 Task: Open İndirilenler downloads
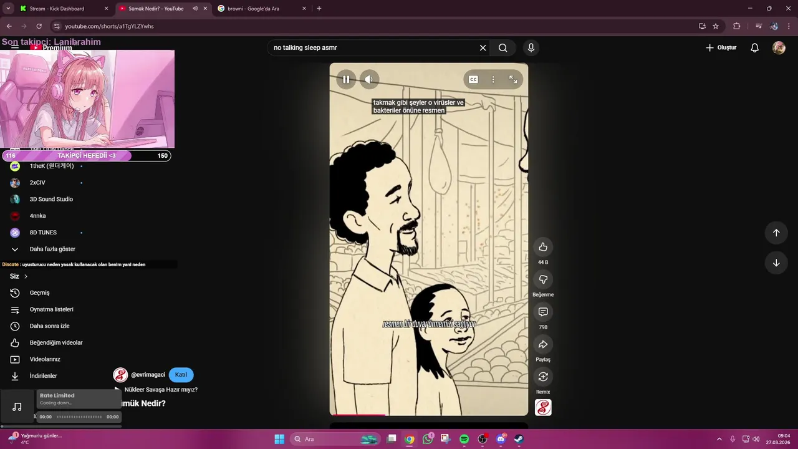click(43, 376)
